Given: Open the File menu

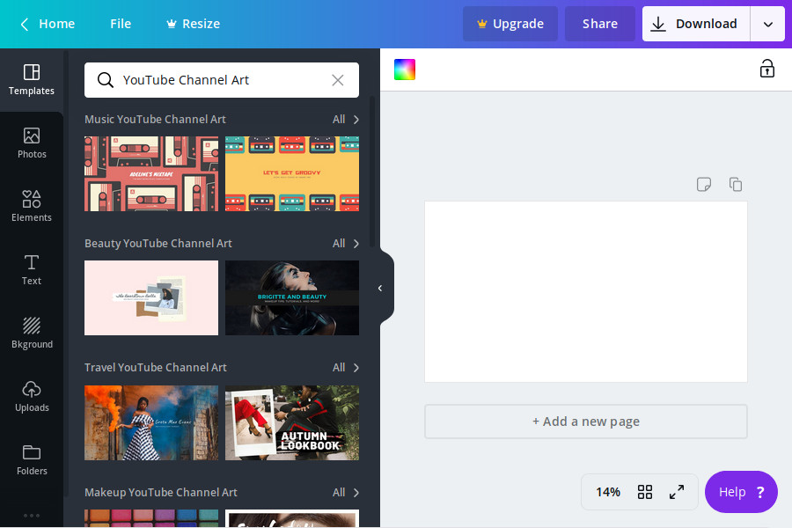Looking at the screenshot, I should click(x=121, y=24).
